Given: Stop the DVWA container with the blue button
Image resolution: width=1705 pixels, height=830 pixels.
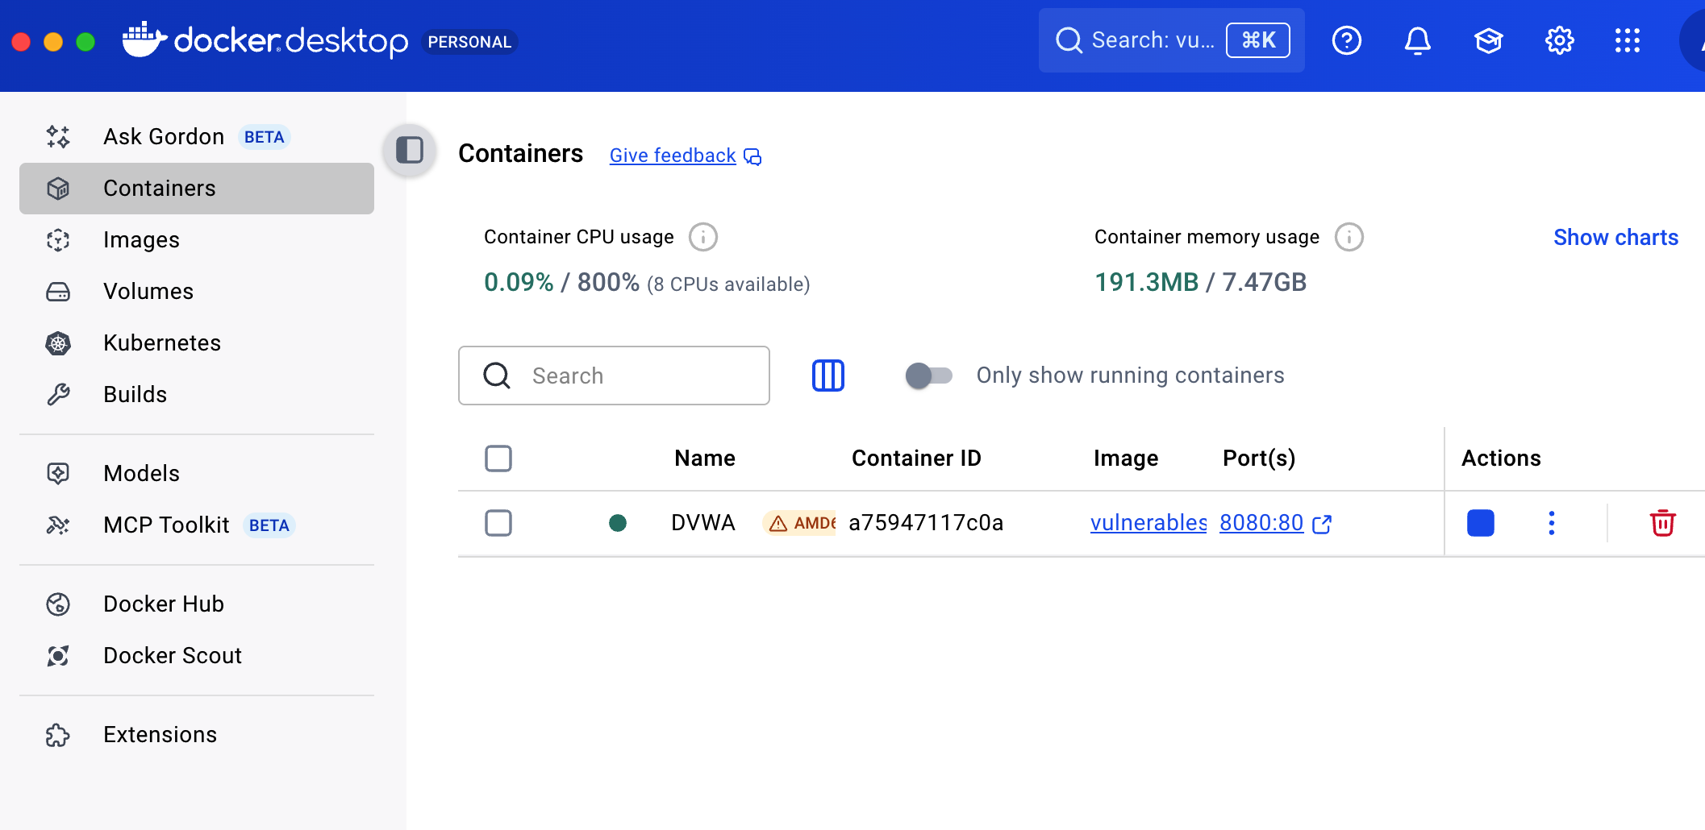Looking at the screenshot, I should [1480, 523].
